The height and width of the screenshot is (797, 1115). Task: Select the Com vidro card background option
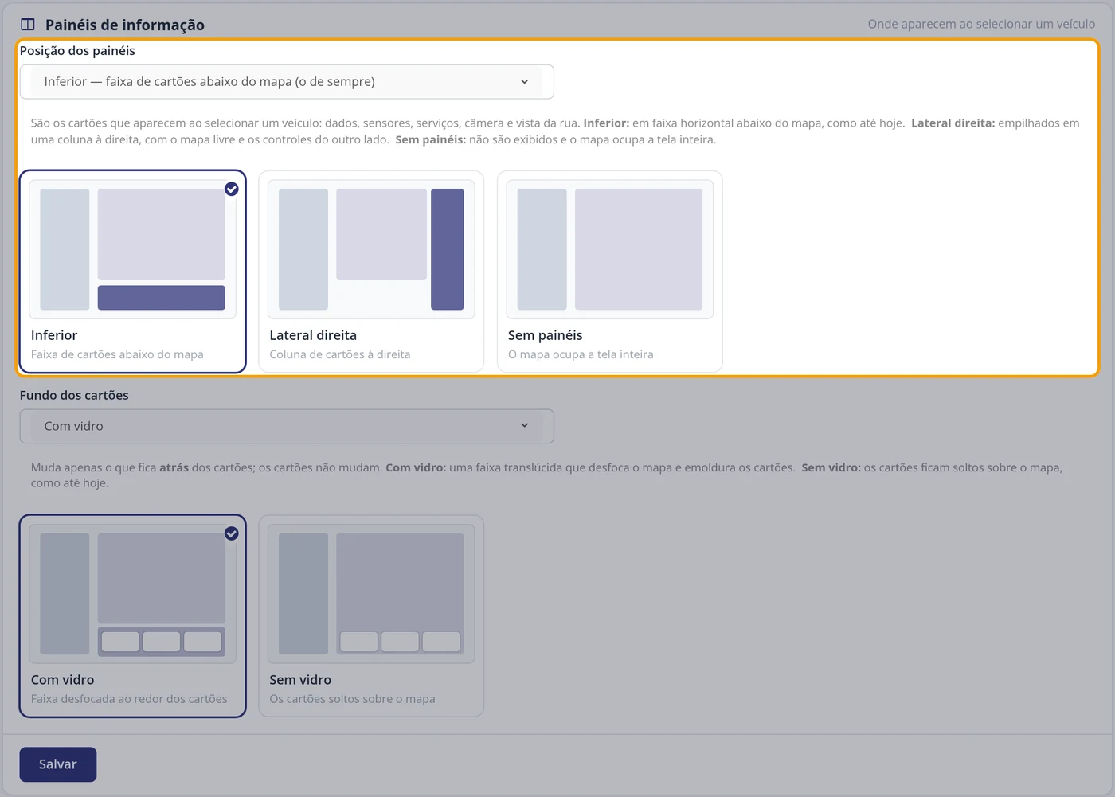[133, 616]
